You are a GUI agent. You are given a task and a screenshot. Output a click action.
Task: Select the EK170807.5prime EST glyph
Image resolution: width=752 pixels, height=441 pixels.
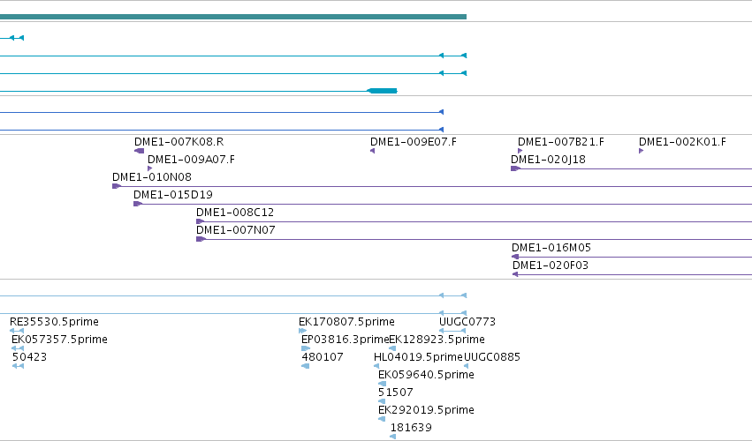click(x=302, y=331)
